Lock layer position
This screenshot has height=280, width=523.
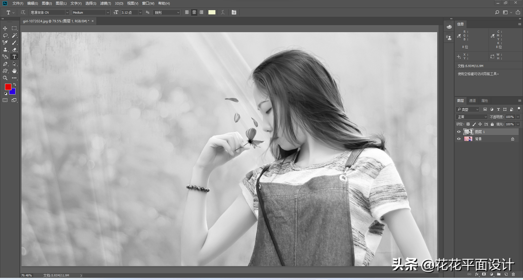[x=480, y=124]
